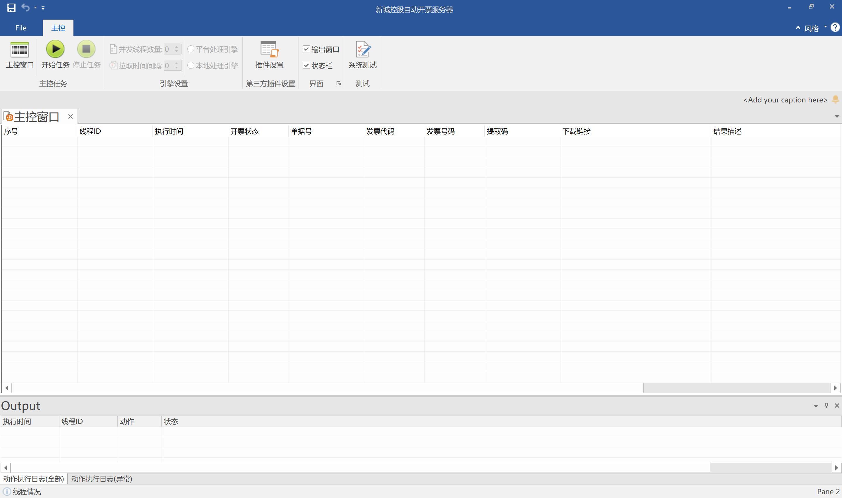Open the Customize Quick Access Toolbar dropdown
The image size is (842, 498).
click(x=43, y=8)
